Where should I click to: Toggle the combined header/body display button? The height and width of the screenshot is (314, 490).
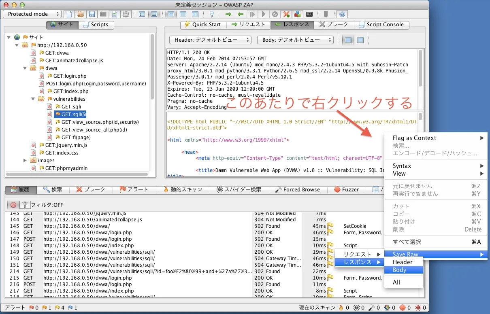pyautogui.click(x=360, y=40)
